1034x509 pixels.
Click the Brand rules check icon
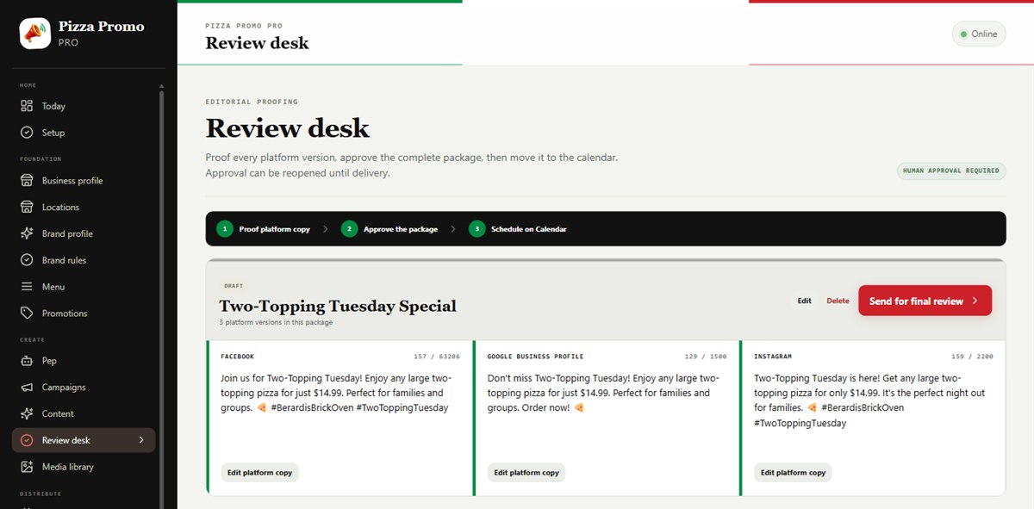[x=27, y=260]
